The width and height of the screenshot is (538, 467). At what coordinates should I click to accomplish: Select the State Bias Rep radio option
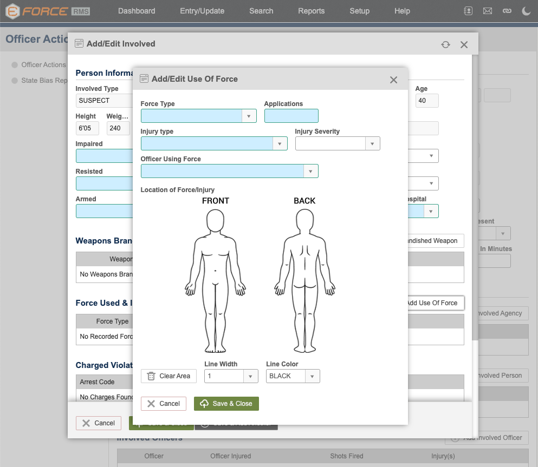tap(15, 81)
